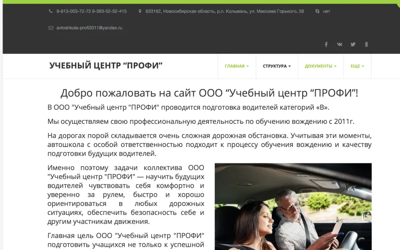Click the envelope email icon

(x=51, y=28)
